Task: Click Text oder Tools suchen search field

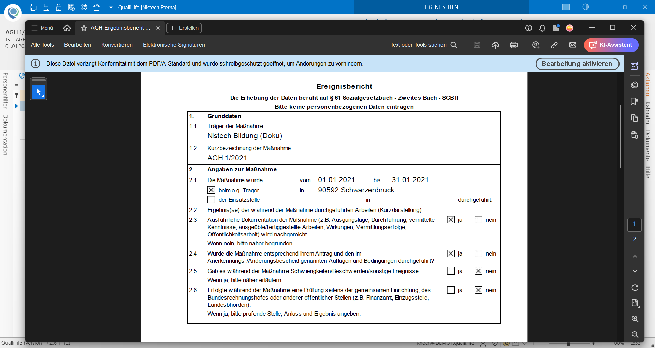Action: tap(424, 45)
